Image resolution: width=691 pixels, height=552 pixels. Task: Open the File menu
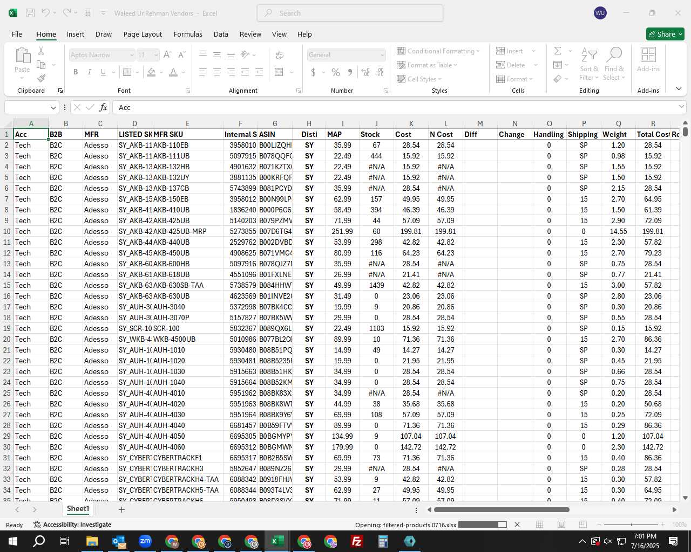(17, 34)
